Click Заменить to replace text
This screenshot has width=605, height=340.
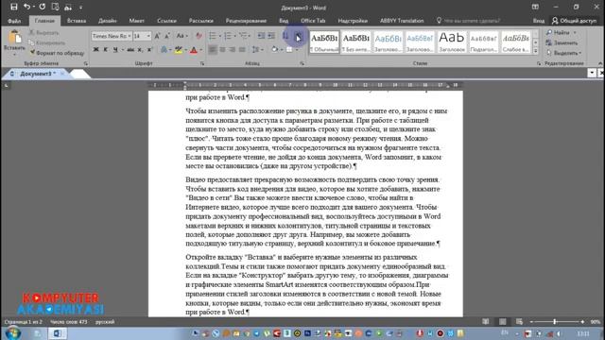click(562, 42)
